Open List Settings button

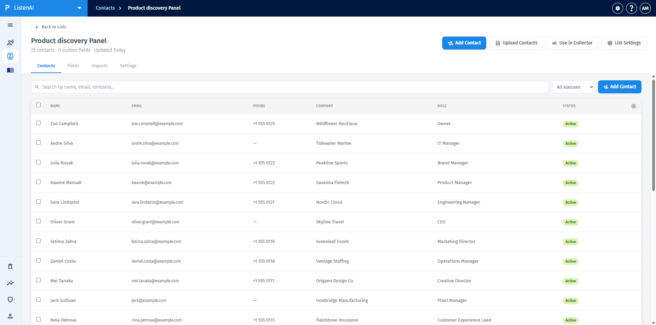pyautogui.click(x=624, y=43)
